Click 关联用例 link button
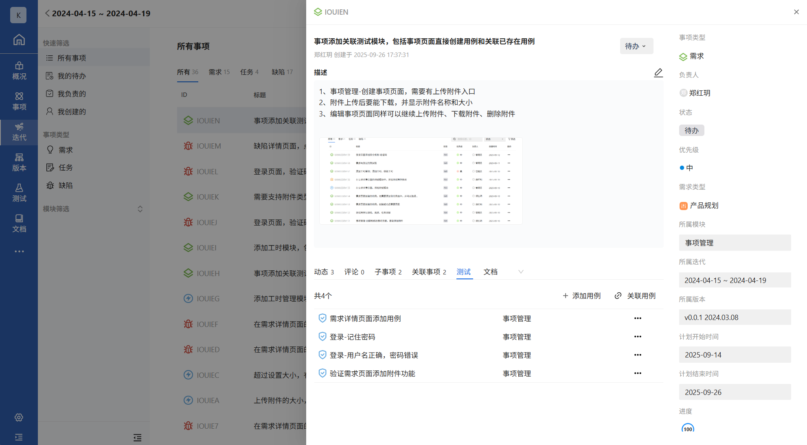This screenshot has height=445, width=807. point(635,296)
